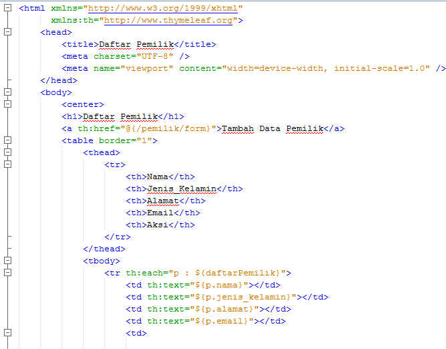Click the Nama table header text
Screen dimensions: 447x349
(x=158, y=177)
